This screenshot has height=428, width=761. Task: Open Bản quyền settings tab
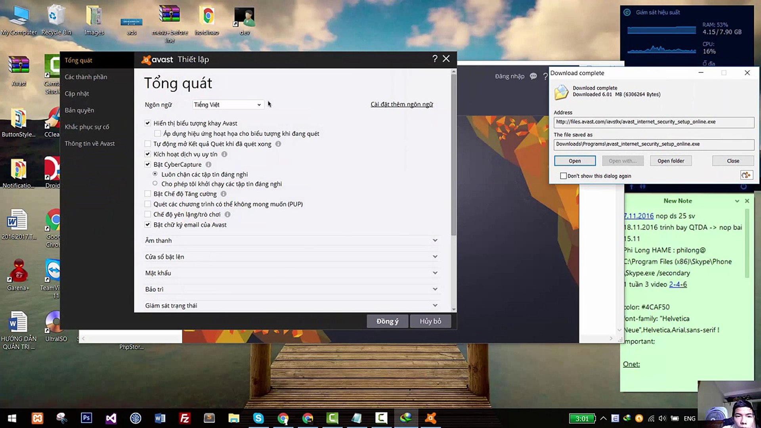pyautogui.click(x=97, y=110)
